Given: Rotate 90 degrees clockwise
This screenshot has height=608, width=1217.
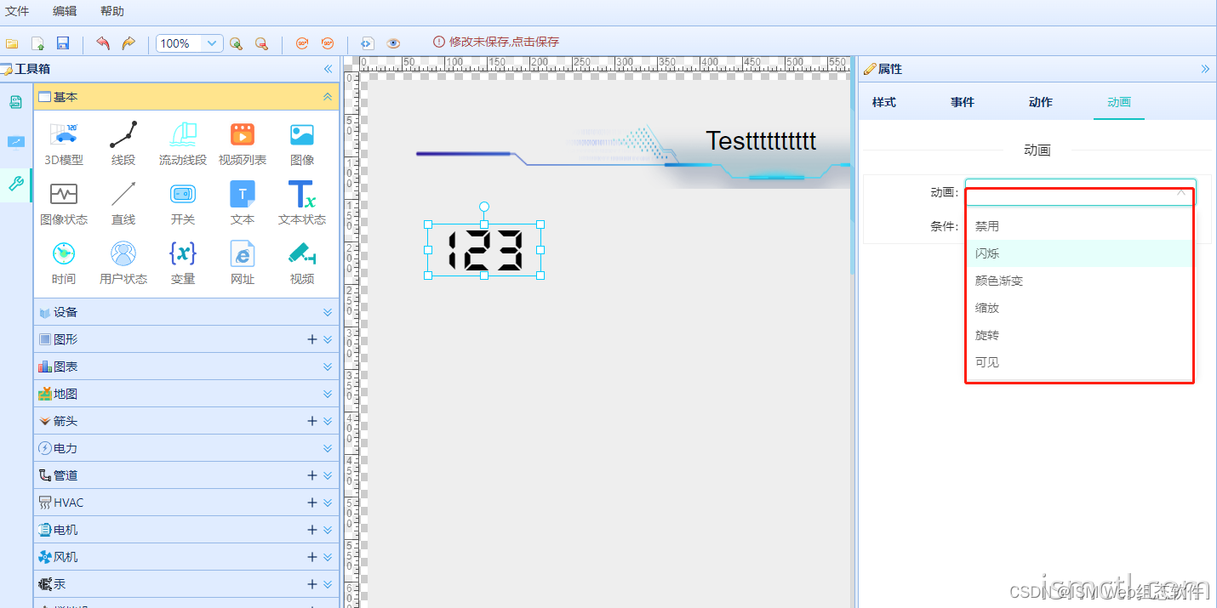Looking at the screenshot, I should (x=301, y=43).
